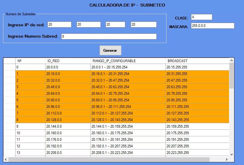Select cell 20.208.0.0
The height and width of the screenshot is (165, 244).
68,153
